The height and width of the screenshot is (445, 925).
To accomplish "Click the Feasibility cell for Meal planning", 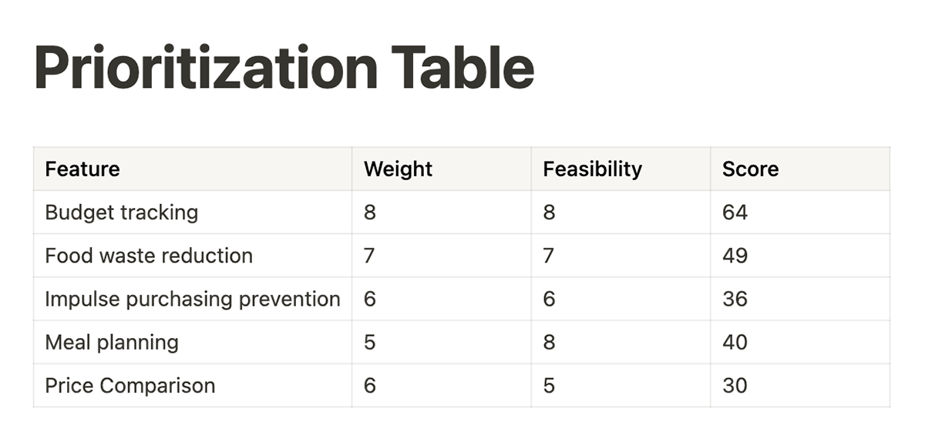I will pos(621,342).
